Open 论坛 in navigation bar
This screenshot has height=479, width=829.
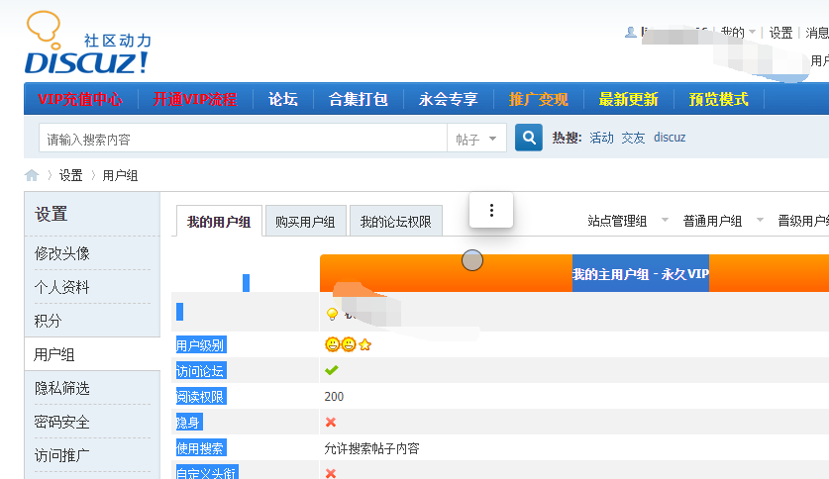coord(283,99)
